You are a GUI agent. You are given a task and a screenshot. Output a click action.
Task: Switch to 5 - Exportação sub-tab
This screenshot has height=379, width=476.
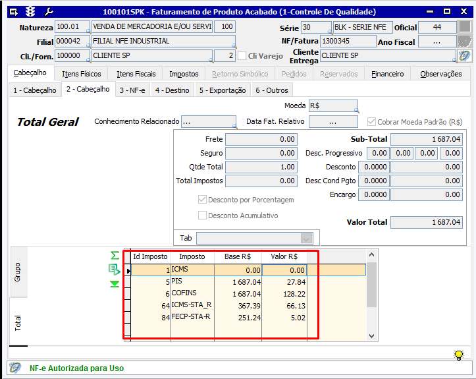click(x=223, y=90)
